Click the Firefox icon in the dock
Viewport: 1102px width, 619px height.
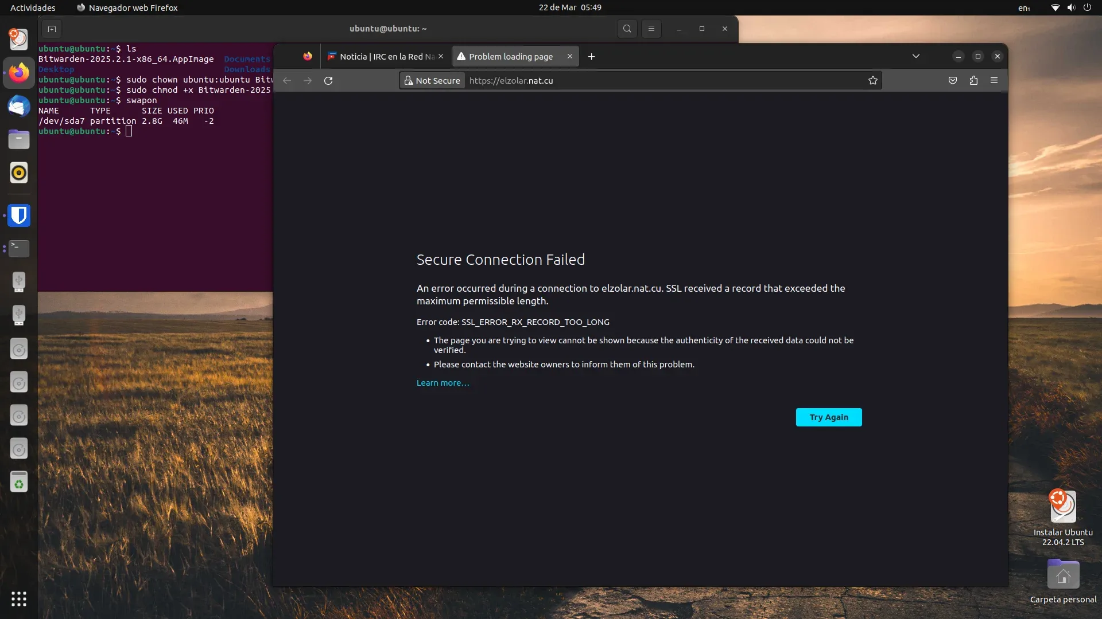point(19,73)
